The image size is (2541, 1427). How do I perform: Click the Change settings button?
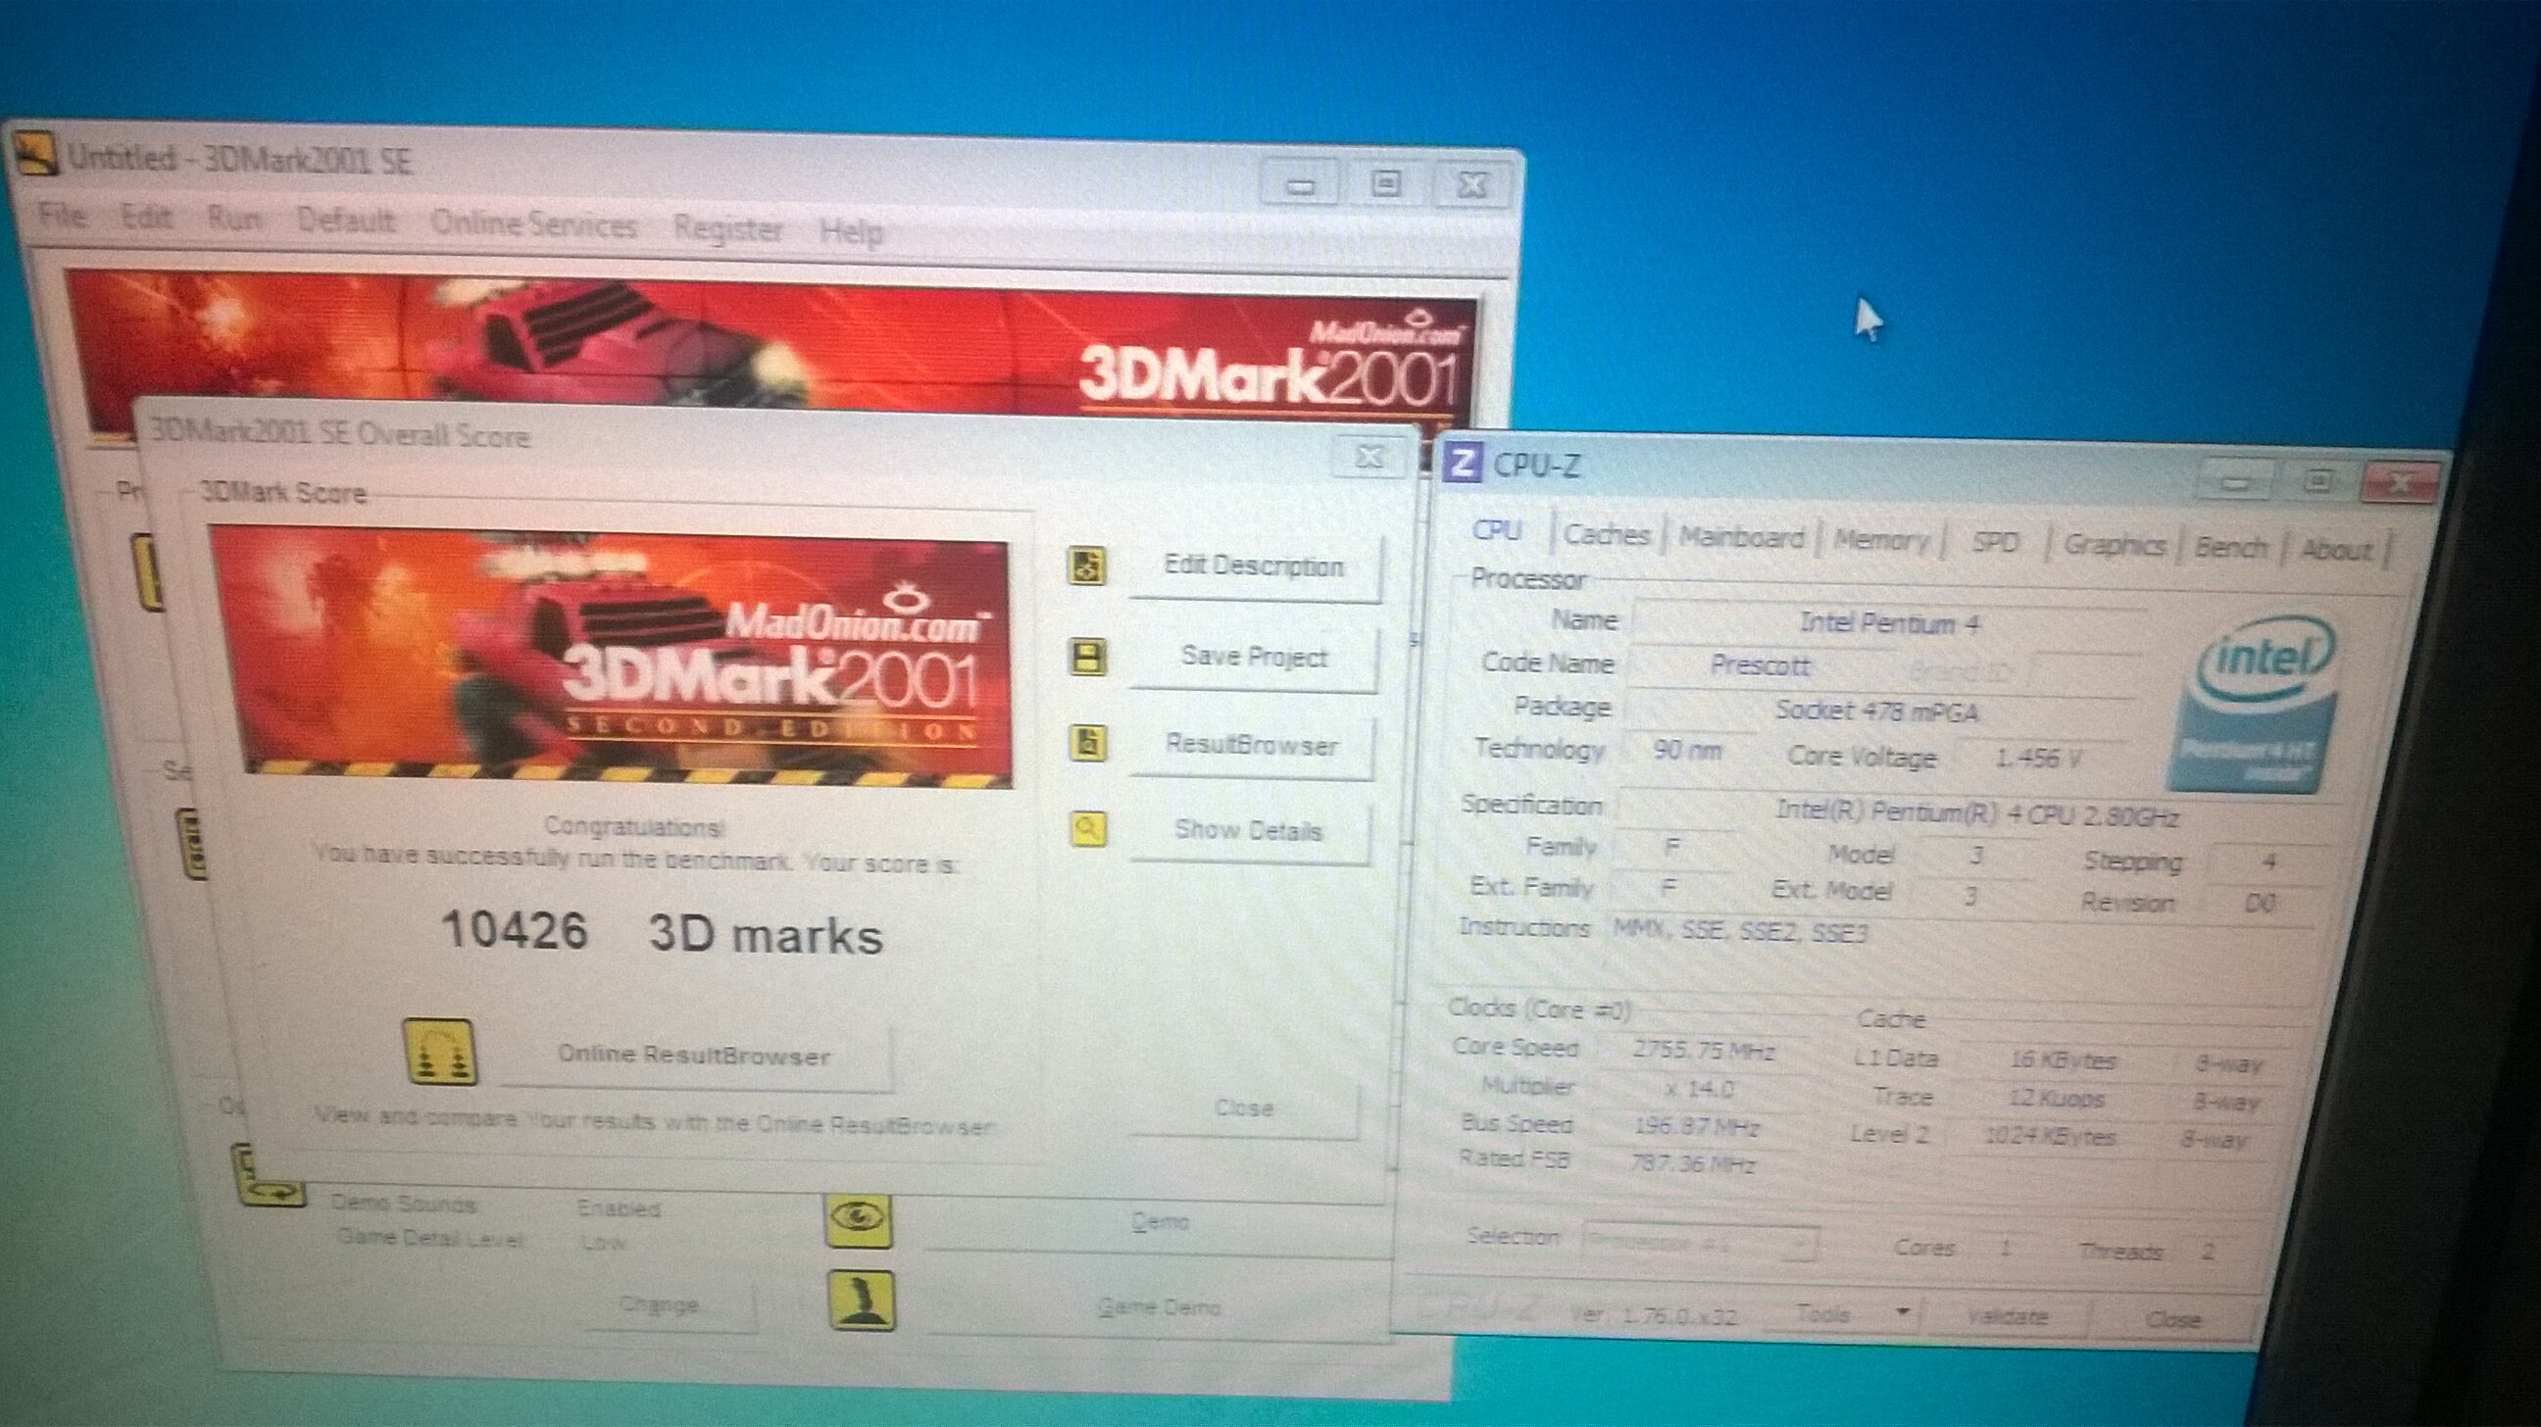(x=660, y=1305)
